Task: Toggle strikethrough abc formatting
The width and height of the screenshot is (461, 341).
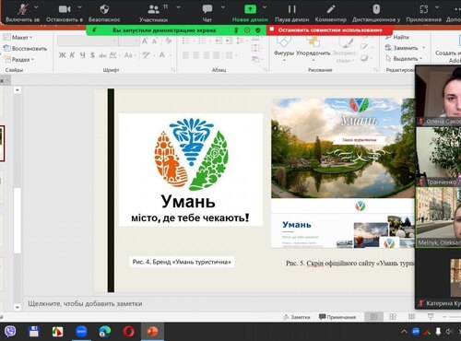Action: point(102,55)
